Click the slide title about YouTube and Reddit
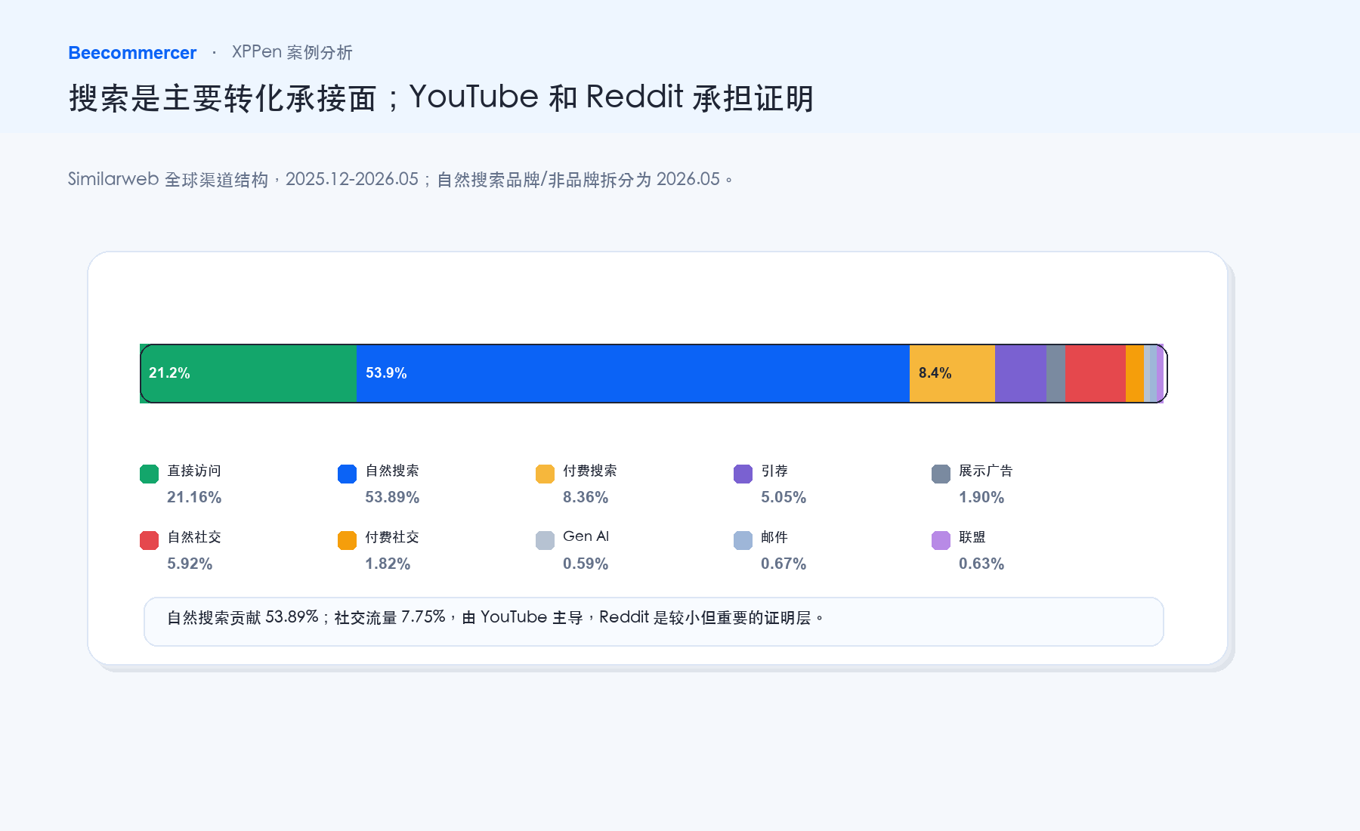1360x831 pixels. (x=441, y=97)
